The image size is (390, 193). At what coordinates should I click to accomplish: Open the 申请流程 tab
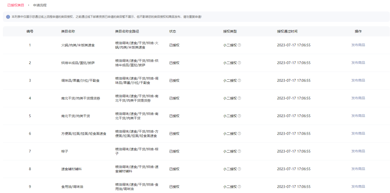(x=40, y=5)
